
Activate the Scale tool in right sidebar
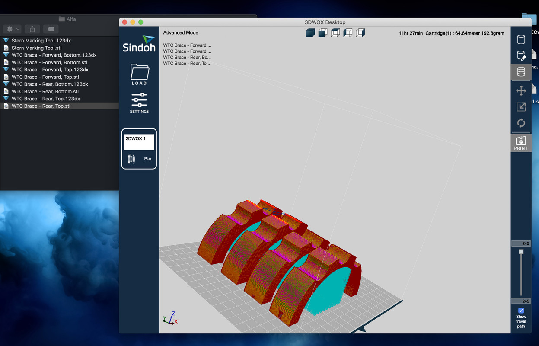click(x=521, y=106)
